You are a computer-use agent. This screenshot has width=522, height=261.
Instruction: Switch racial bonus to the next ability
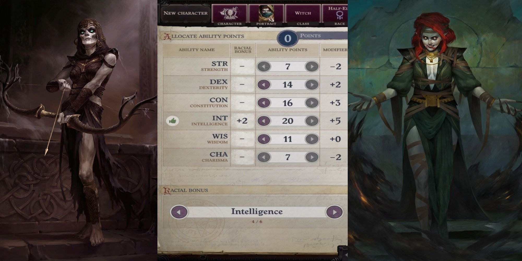point(334,212)
